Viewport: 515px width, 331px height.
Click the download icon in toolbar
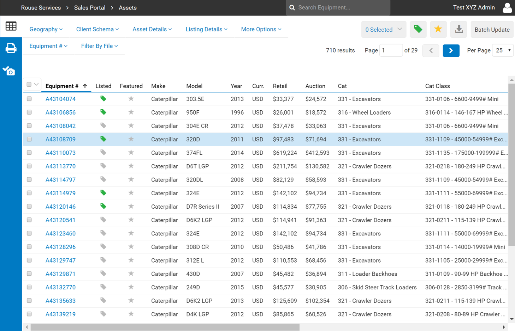tap(459, 29)
